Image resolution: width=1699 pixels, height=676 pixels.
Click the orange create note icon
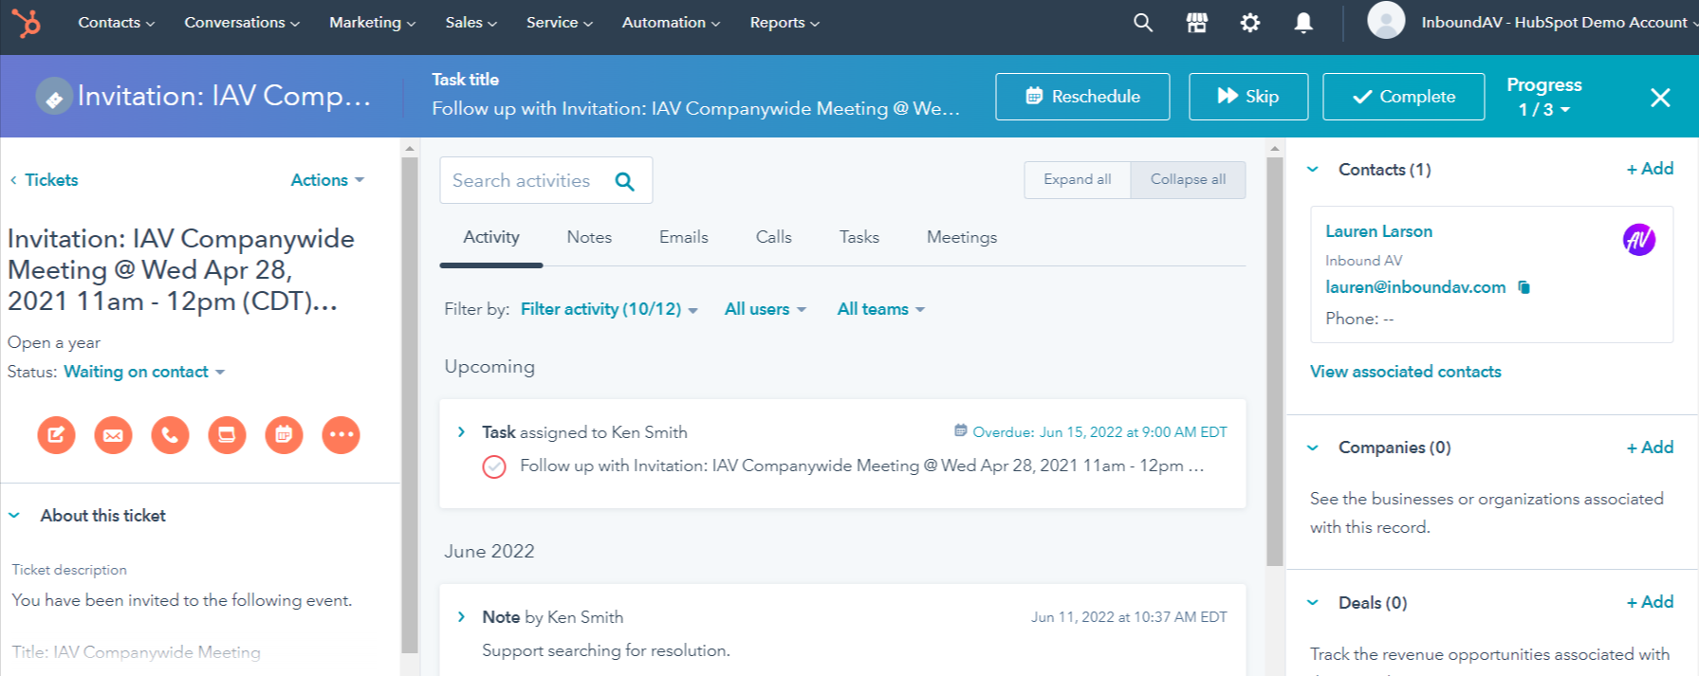(56, 435)
